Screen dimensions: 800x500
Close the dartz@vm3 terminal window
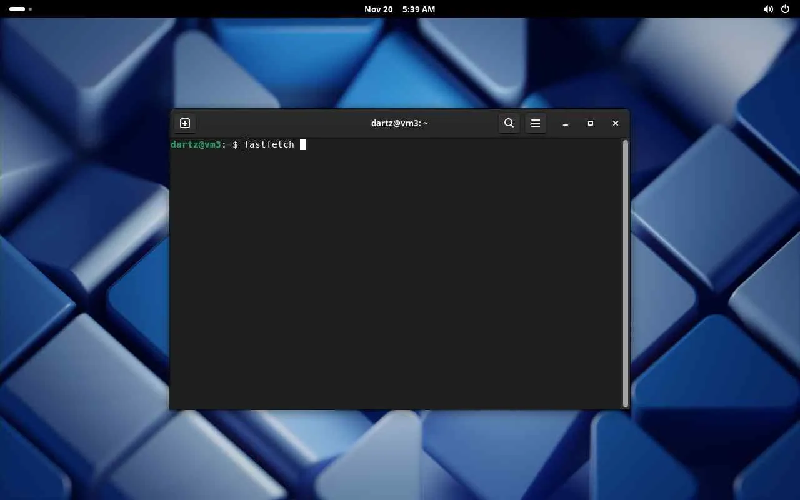pos(616,123)
